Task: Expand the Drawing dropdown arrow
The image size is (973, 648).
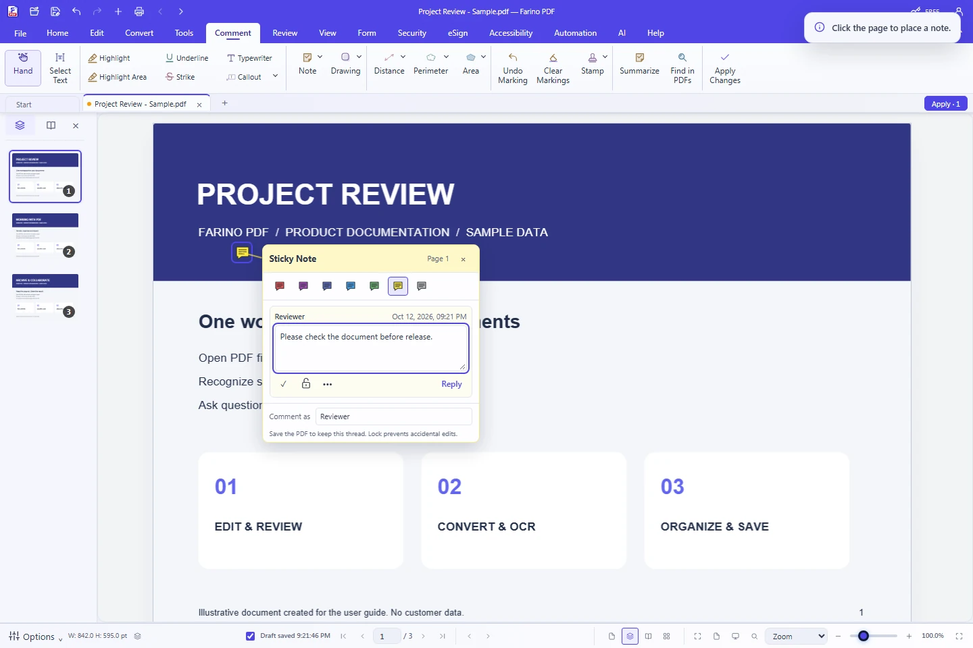Action: [x=359, y=57]
